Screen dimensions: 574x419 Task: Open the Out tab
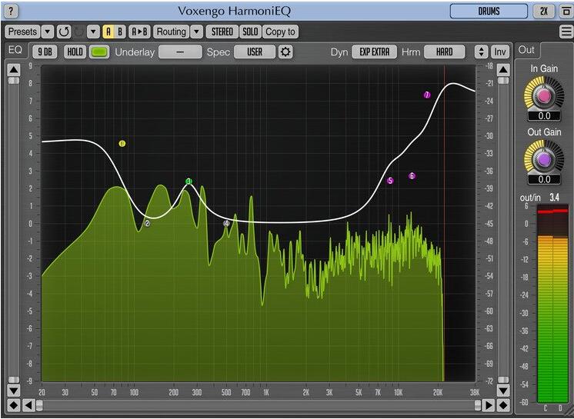tap(526, 50)
